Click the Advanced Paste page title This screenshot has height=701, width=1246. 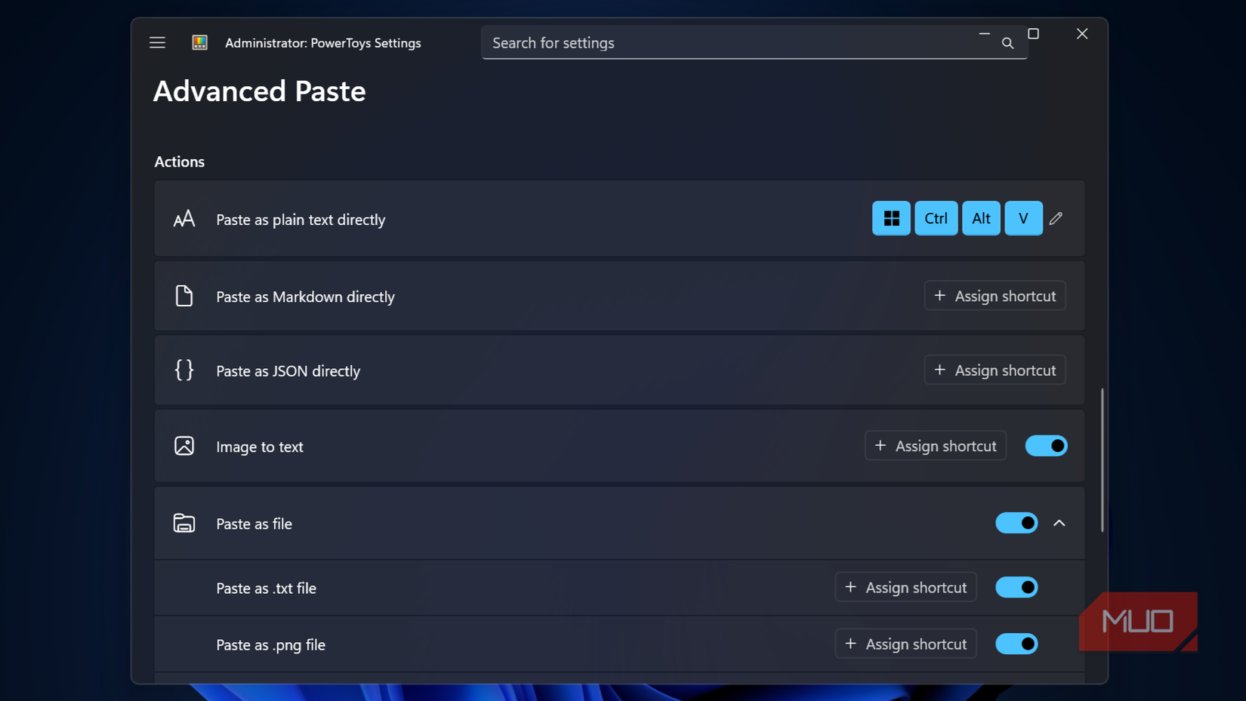coord(259,91)
